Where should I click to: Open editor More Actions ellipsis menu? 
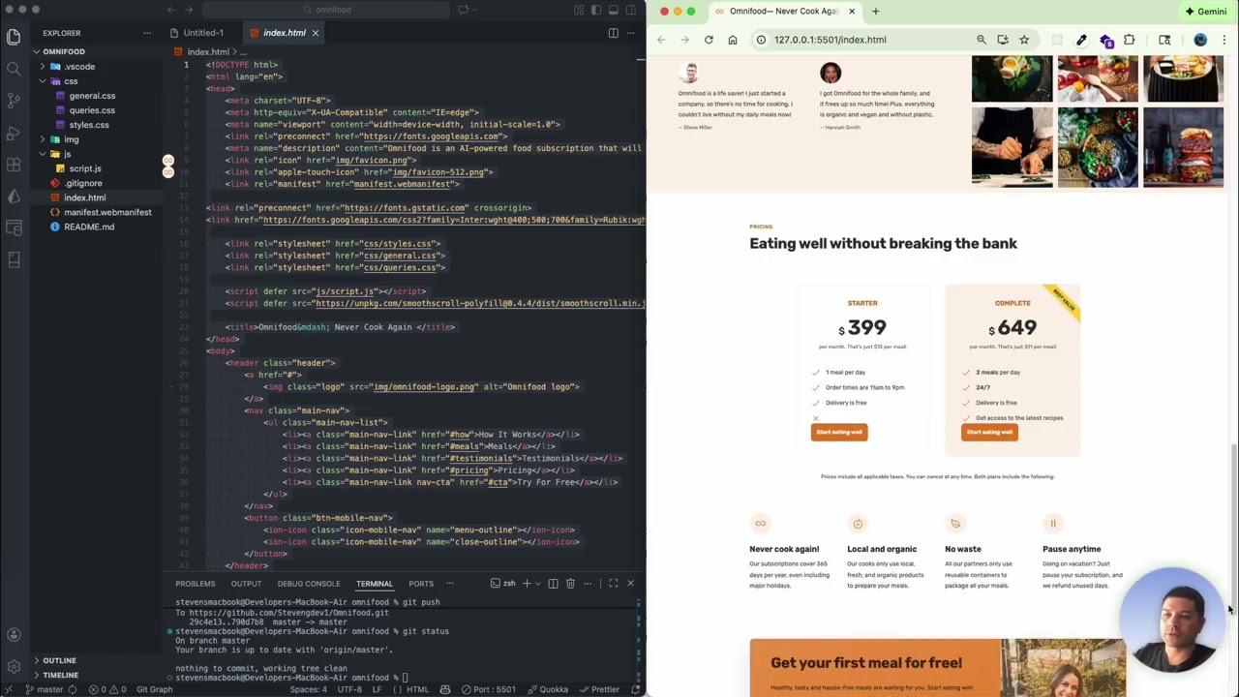(630, 33)
